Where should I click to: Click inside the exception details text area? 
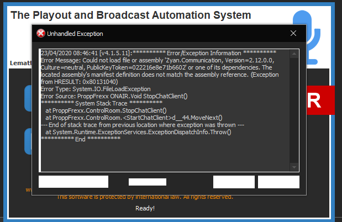[x=166, y=149]
